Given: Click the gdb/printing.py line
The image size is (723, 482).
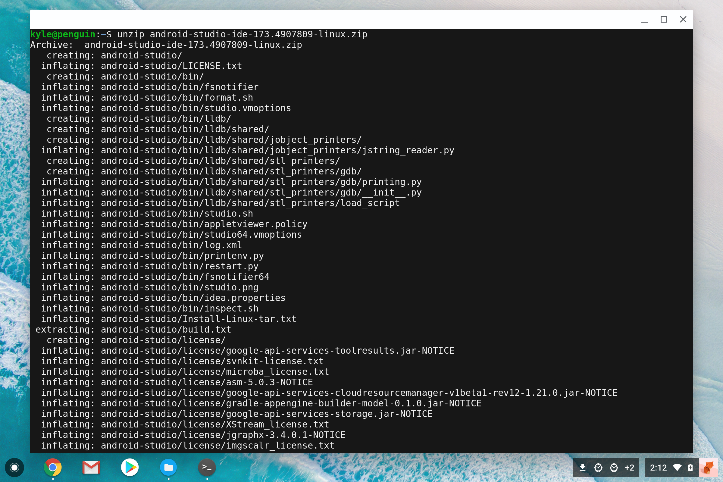Looking at the screenshot, I should pyautogui.click(x=231, y=182).
